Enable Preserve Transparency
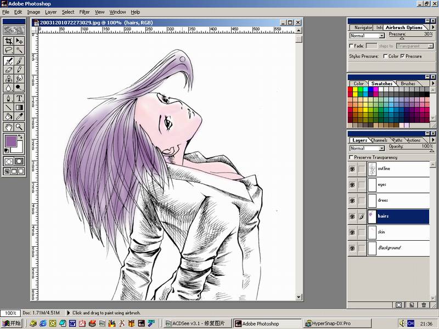This screenshot has width=439, height=329. point(351,157)
